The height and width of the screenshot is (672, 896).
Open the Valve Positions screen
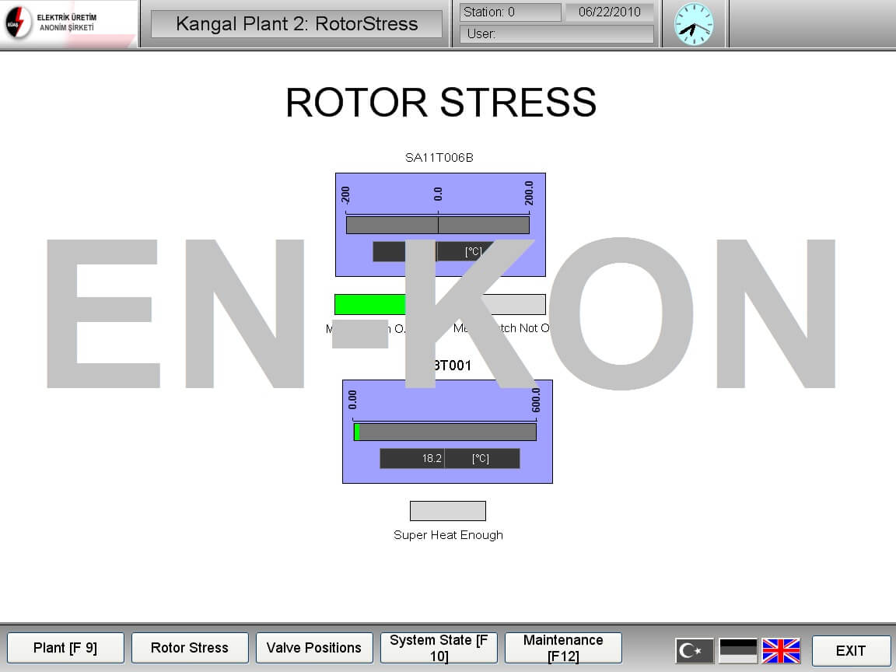click(x=314, y=648)
